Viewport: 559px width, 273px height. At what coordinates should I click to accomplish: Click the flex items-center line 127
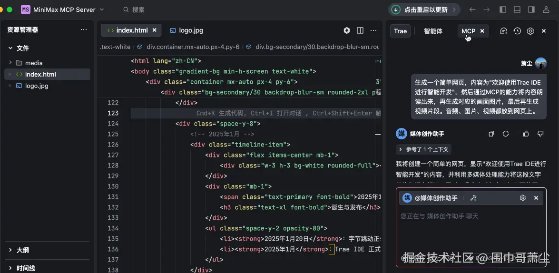click(272, 155)
